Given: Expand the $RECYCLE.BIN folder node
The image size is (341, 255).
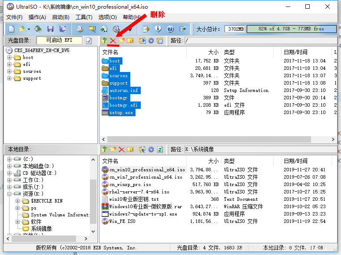Looking at the screenshot, I should click(18, 201).
